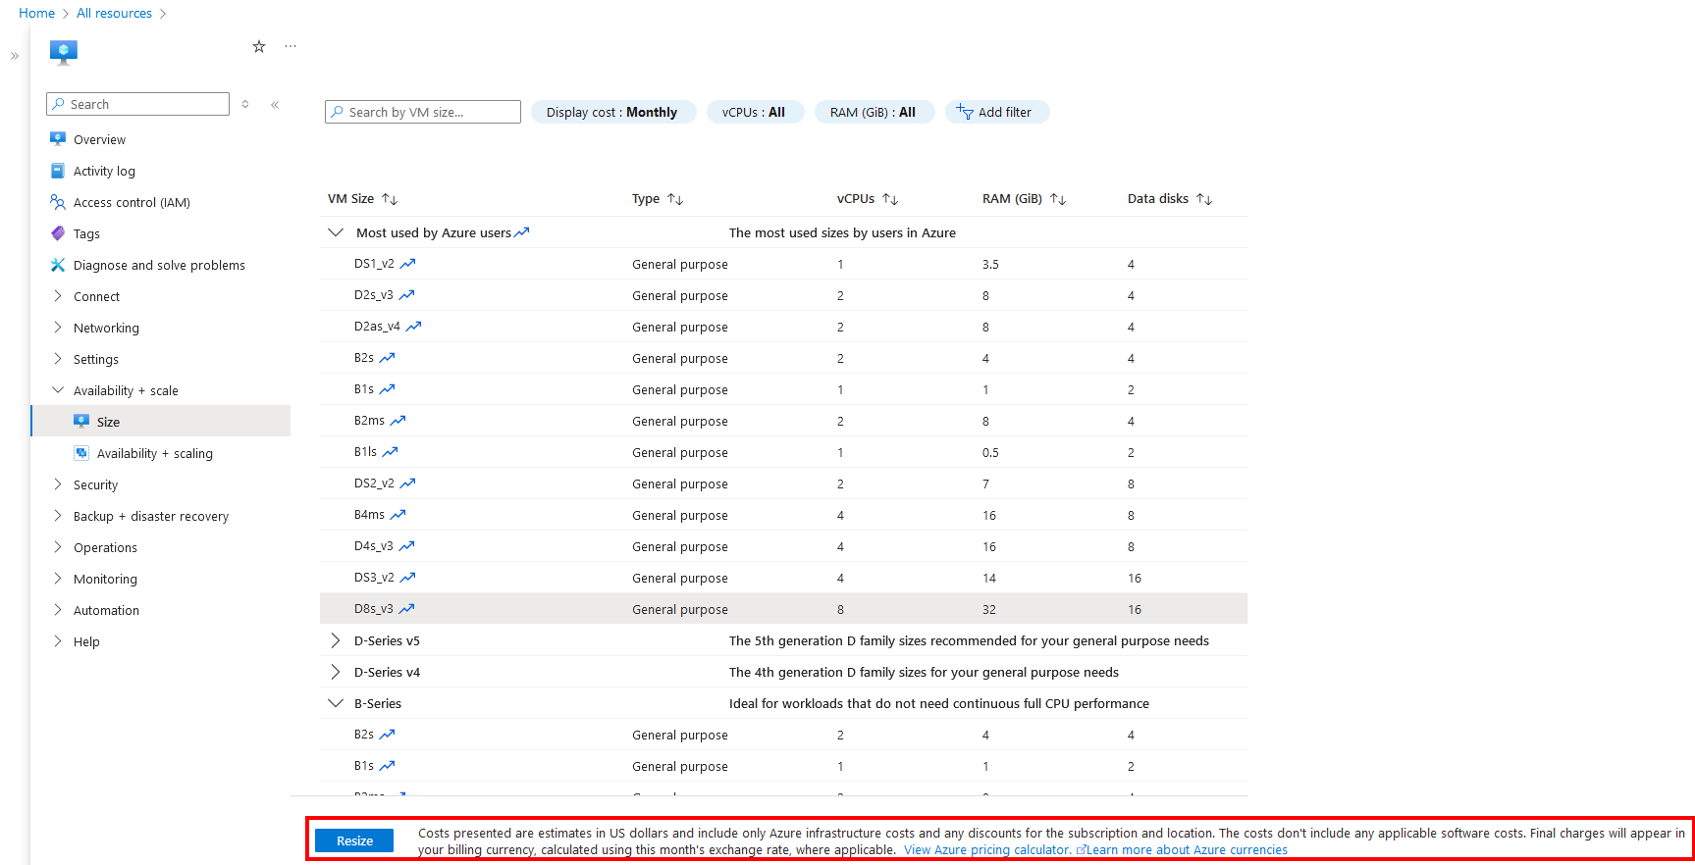Open View Azure pricing calculator link
The width and height of the screenshot is (1695, 865).
tap(987, 850)
